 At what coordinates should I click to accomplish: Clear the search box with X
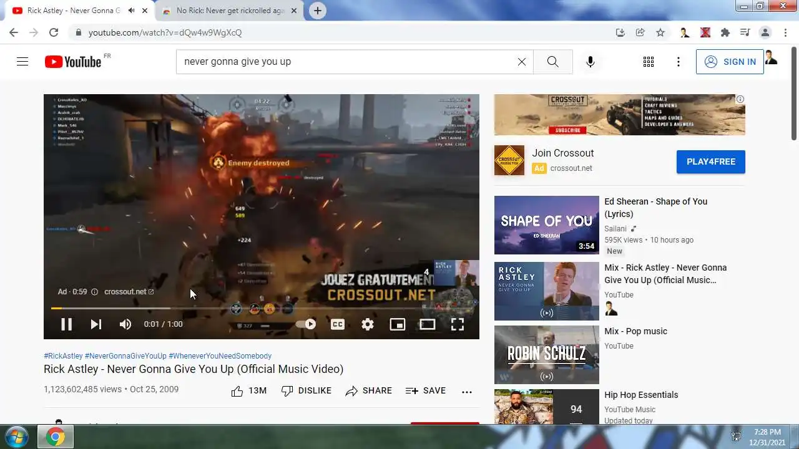click(x=522, y=62)
